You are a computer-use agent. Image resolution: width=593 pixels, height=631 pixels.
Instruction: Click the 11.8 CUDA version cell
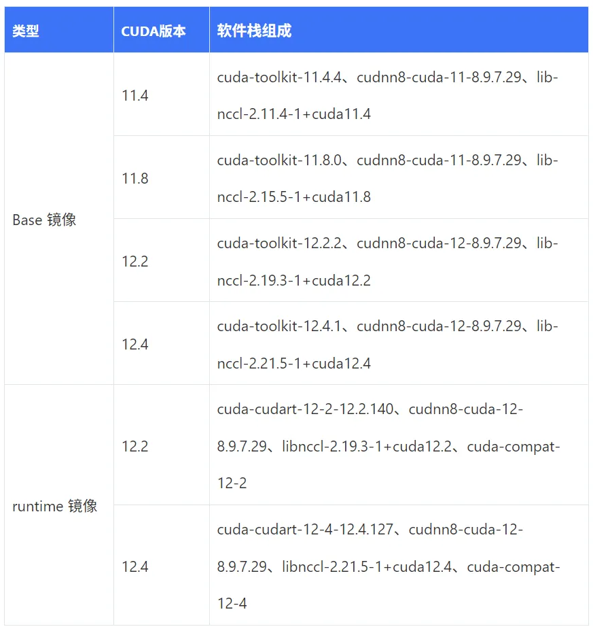(x=162, y=177)
